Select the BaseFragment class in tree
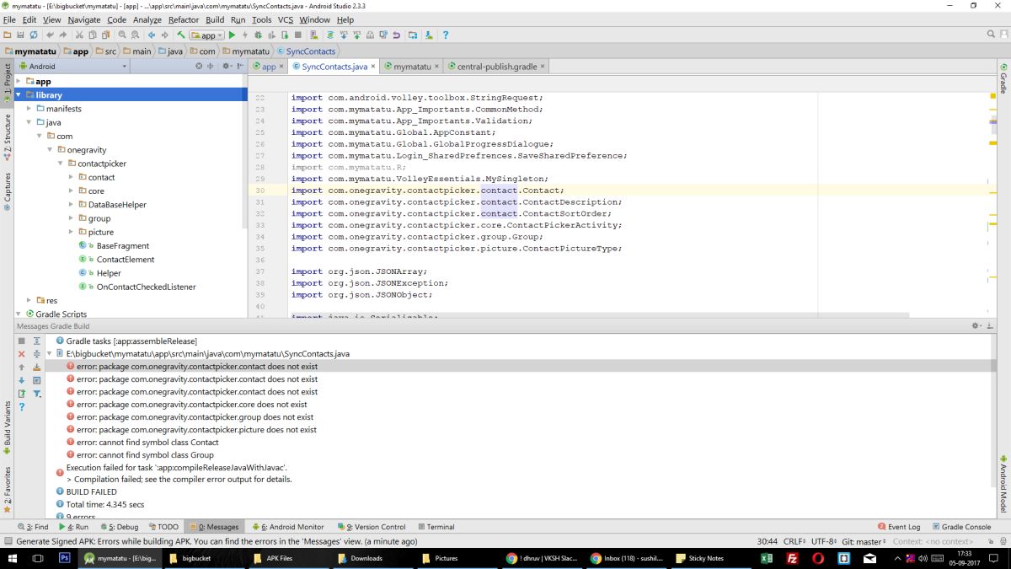Screen dimensions: 1011x569 123,246
